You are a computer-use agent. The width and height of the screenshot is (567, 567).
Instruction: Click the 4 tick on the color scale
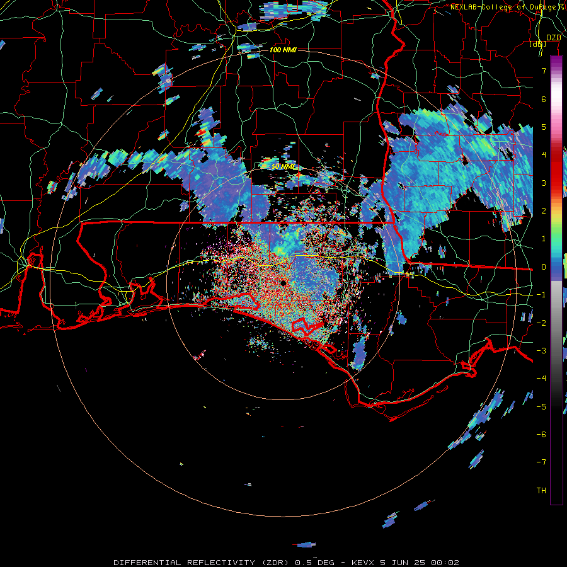click(x=544, y=155)
